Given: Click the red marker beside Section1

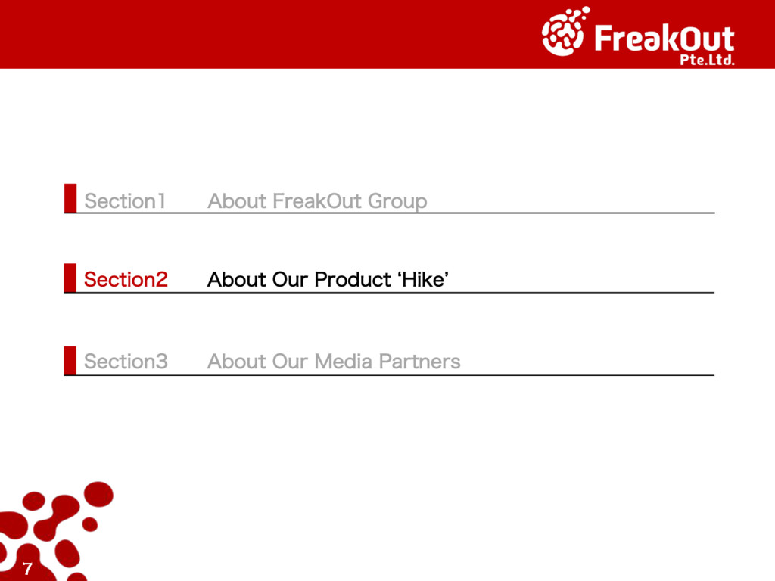Looking at the screenshot, I should [70, 197].
